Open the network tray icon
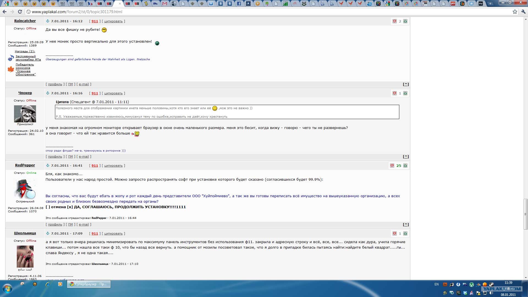This screenshot has height=297, width=528. [x=485, y=293]
